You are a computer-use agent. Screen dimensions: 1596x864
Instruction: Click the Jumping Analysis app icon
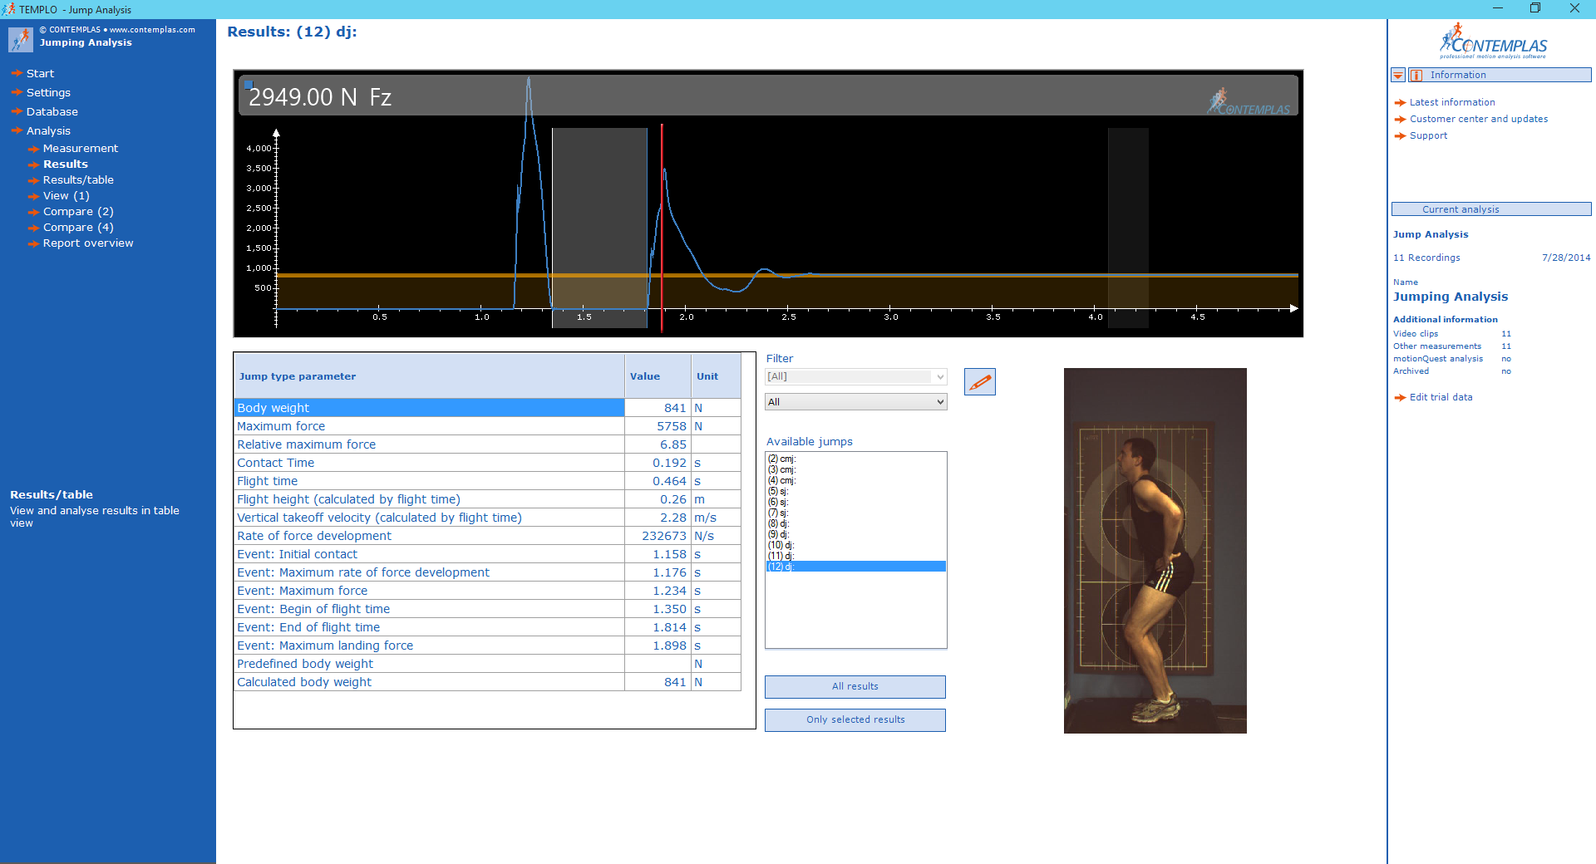[20, 38]
